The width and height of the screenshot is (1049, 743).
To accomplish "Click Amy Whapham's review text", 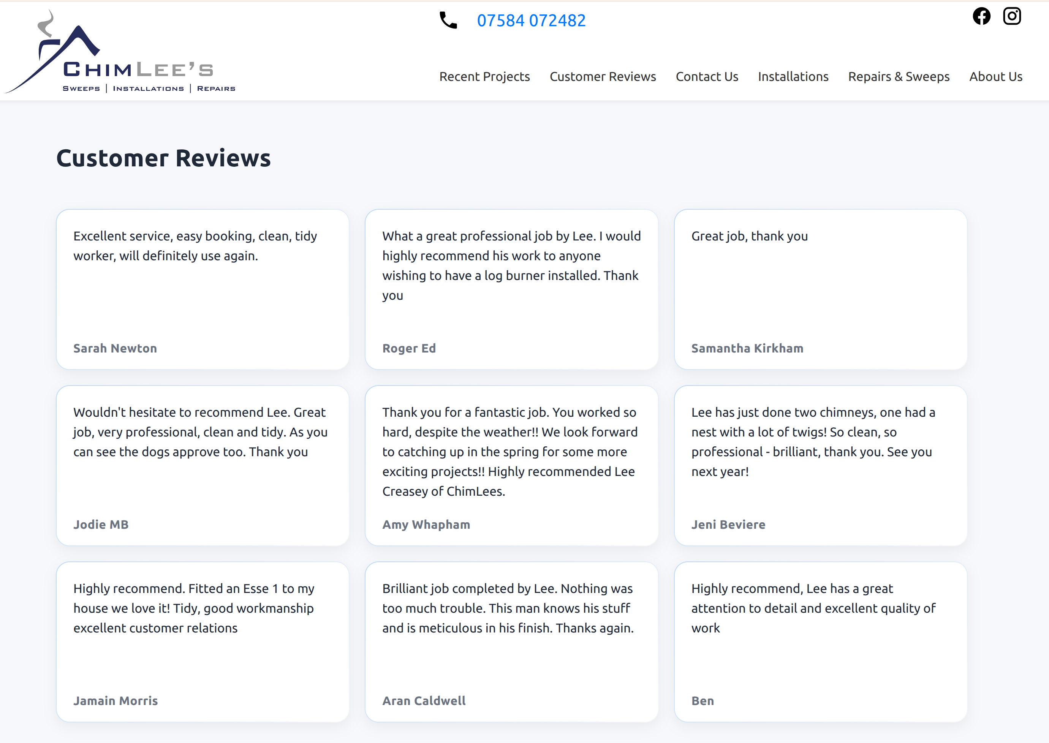I will click(x=510, y=452).
